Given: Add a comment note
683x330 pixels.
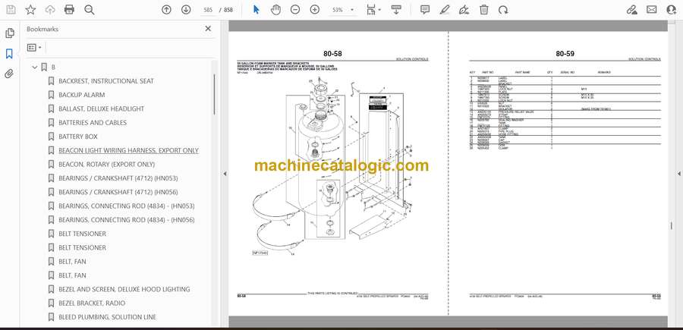Looking at the screenshot, I should [425, 10].
